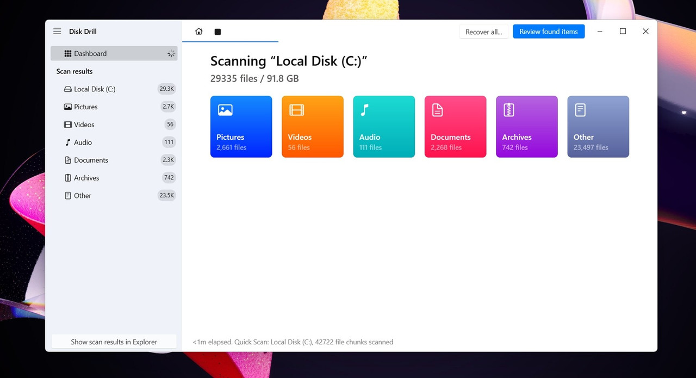Click the Scanning "Local Disk (C:)" title
The height and width of the screenshot is (378, 696).
click(289, 61)
